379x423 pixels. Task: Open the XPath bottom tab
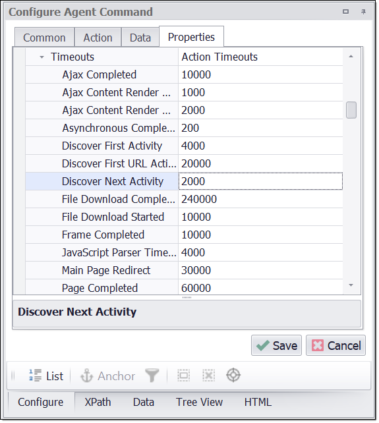98,402
